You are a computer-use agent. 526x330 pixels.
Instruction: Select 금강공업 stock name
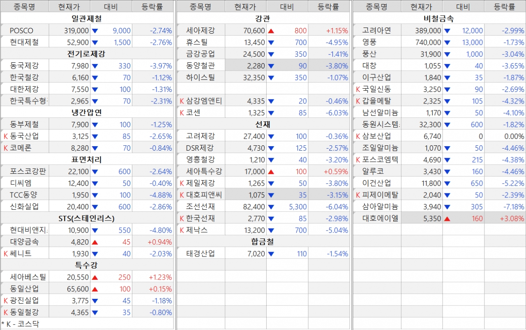pos(200,54)
